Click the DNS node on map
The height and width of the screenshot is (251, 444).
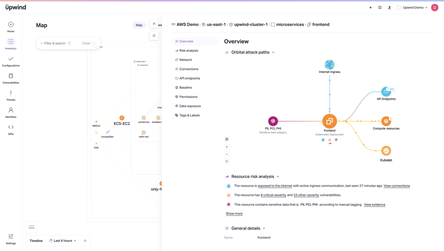pos(96,143)
